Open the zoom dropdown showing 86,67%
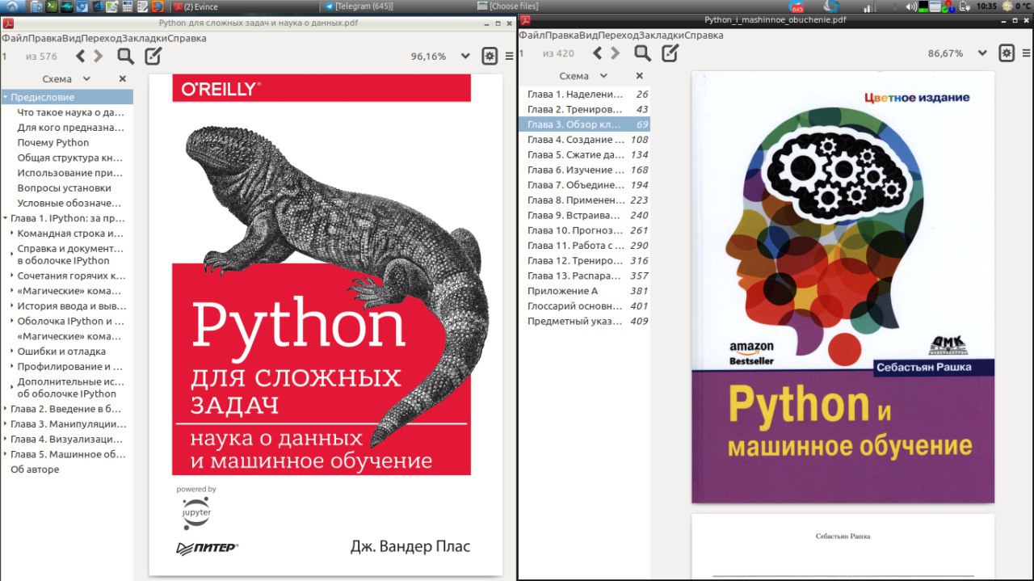This screenshot has width=1034, height=581. click(x=982, y=53)
